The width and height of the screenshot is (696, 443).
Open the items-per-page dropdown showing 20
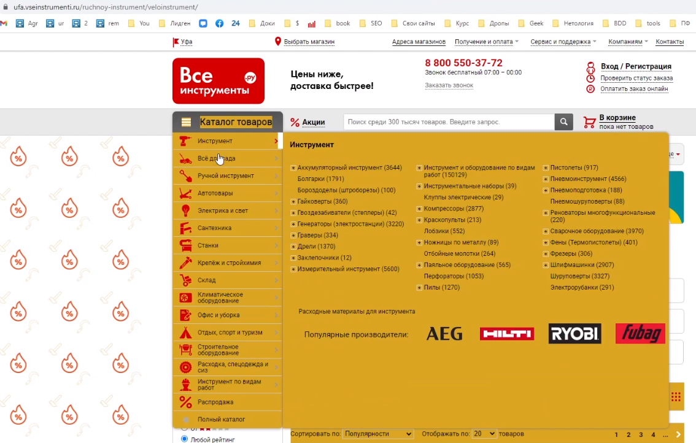pyautogui.click(x=484, y=434)
